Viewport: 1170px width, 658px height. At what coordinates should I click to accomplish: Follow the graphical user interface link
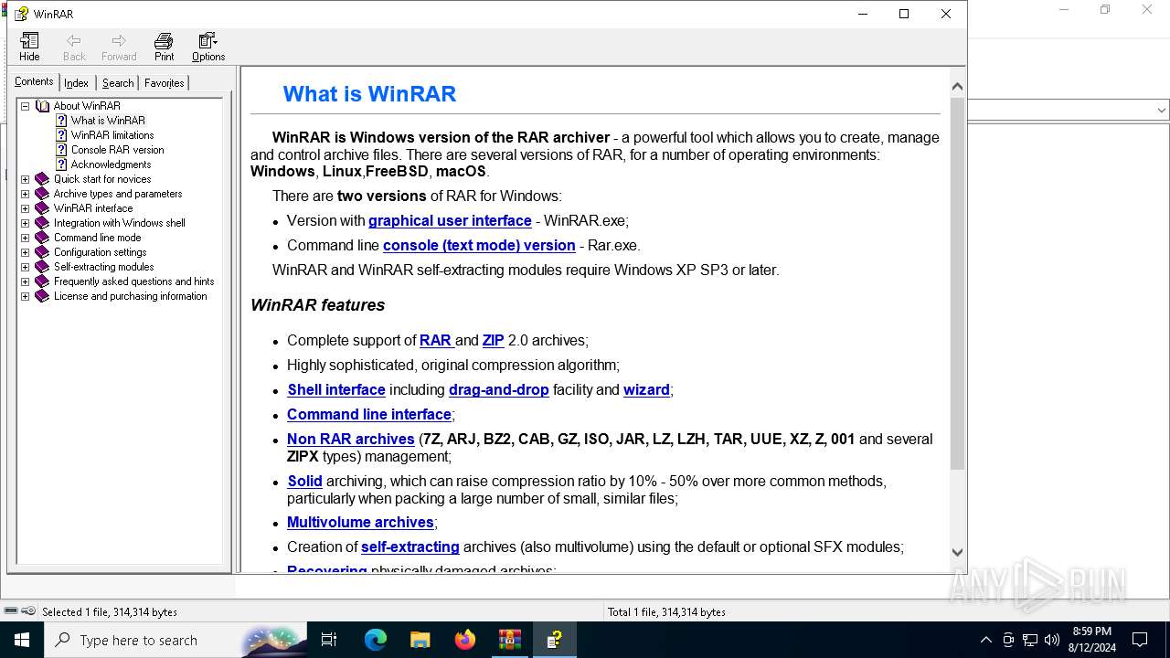[450, 220]
